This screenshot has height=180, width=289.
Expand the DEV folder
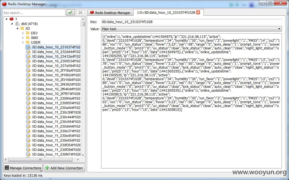[x=23, y=33]
